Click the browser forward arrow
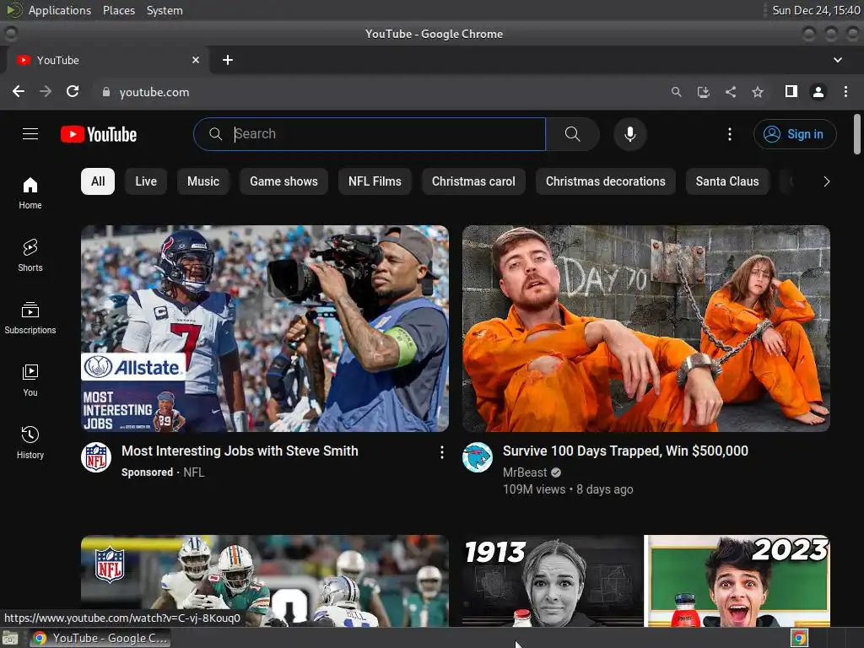The image size is (864, 648). click(46, 91)
